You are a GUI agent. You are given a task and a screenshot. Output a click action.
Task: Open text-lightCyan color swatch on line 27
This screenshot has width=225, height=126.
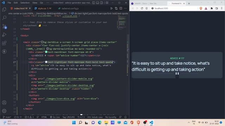[46, 62]
